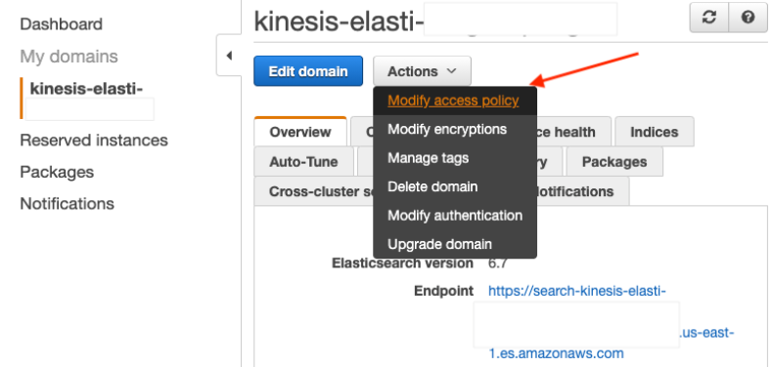Go to Dashboard in sidebar
Image resolution: width=773 pixels, height=367 pixels.
(x=61, y=24)
